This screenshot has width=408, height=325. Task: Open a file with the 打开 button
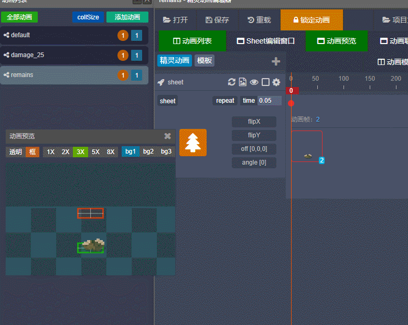175,20
